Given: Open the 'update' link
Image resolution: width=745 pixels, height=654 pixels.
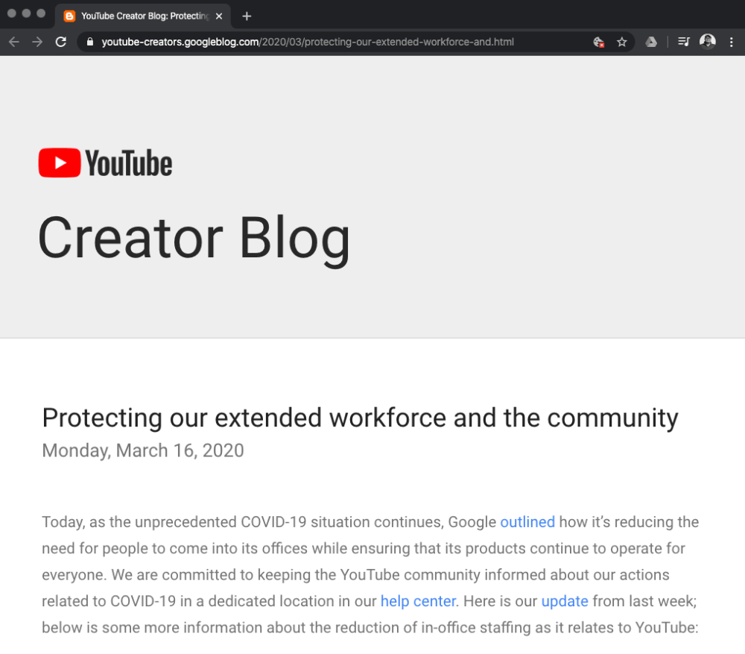Looking at the screenshot, I should pyautogui.click(x=565, y=601).
